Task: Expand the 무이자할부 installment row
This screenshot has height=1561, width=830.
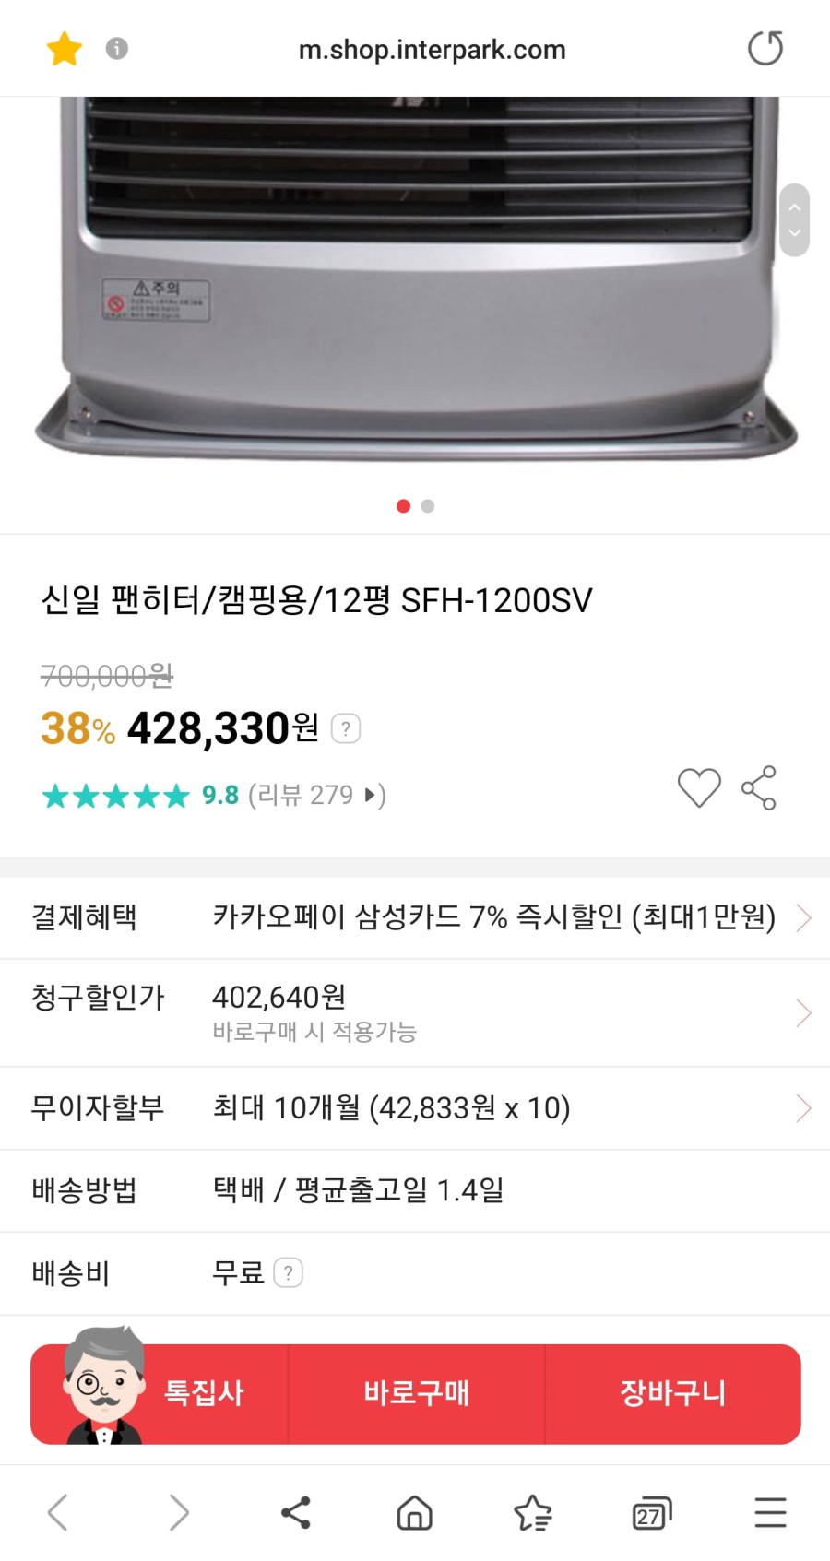Action: click(415, 1108)
